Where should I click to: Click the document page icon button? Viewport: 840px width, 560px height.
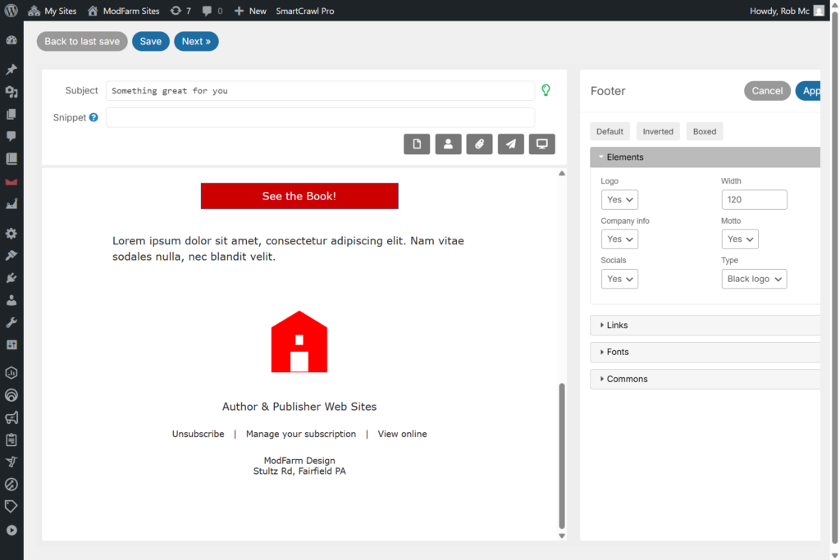click(x=417, y=144)
